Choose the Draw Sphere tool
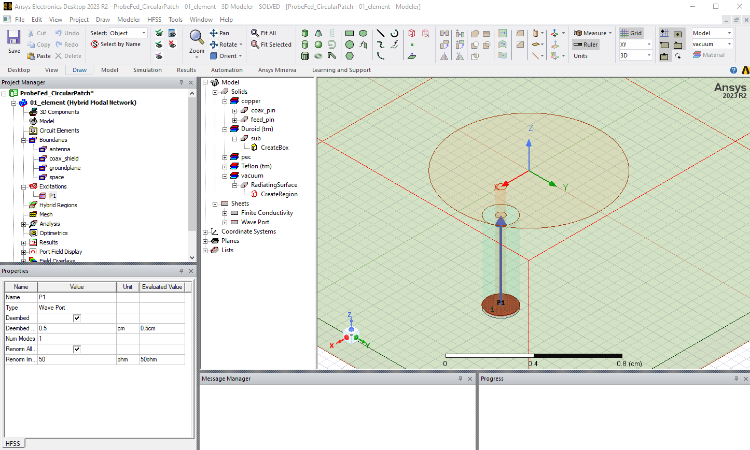The image size is (750, 450). click(318, 45)
